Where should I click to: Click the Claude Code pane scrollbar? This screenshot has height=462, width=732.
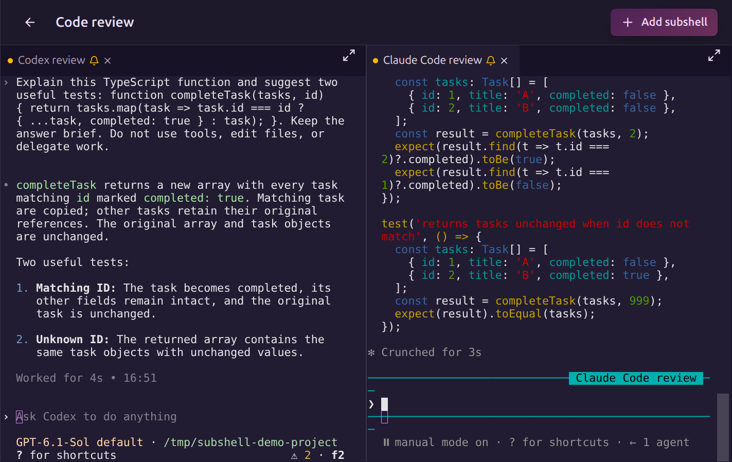point(723,427)
